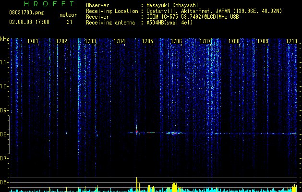Click the 1707 time marker
302x192 pixels.
[x=205, y=41]
